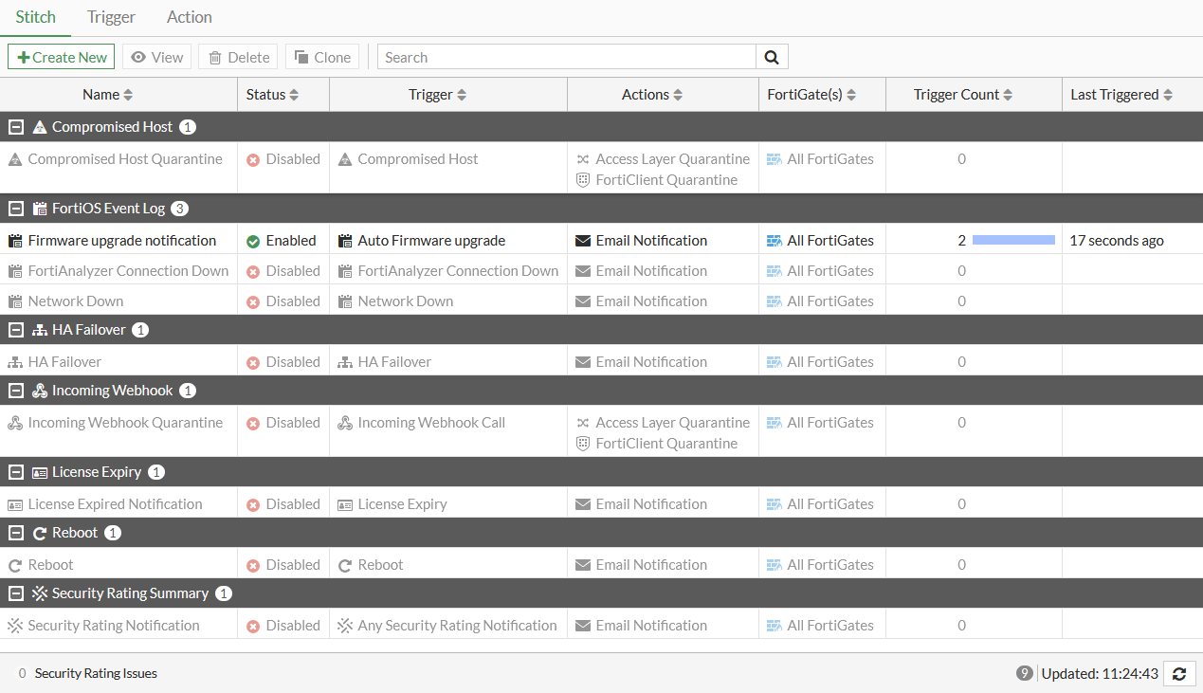Collapse the FortiOS Event Log group
Viewport: 1203px width, 693px height.
(x=16, y=209)
